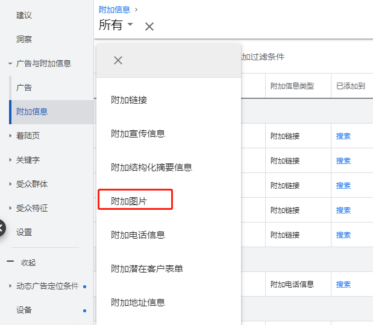Select 附加图片 from the menu
The height and width of the screenshot is (325, 373).
(129, 201)
